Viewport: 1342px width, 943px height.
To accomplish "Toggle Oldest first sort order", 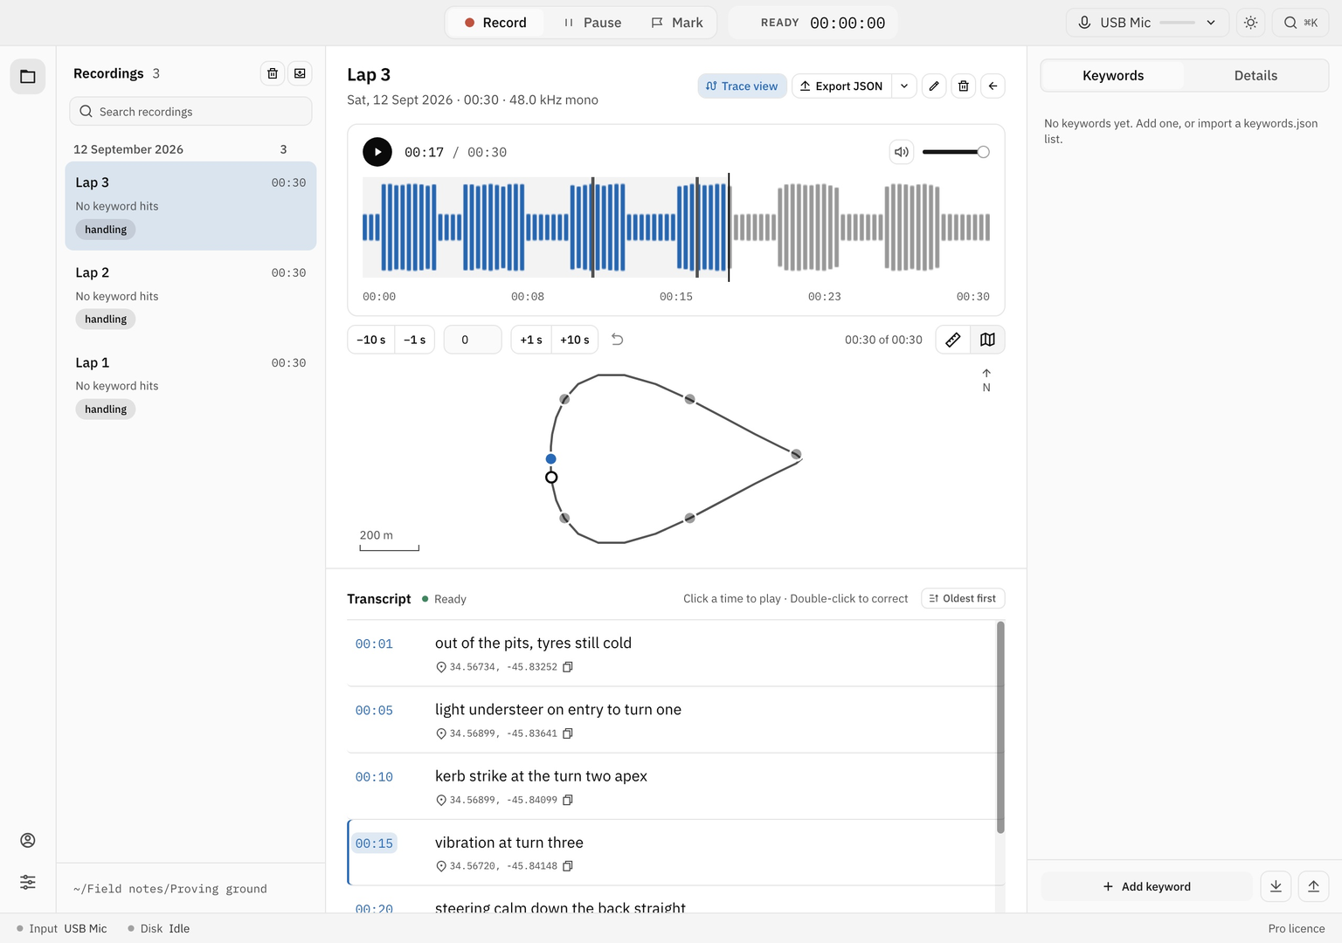I will (963, 599).
